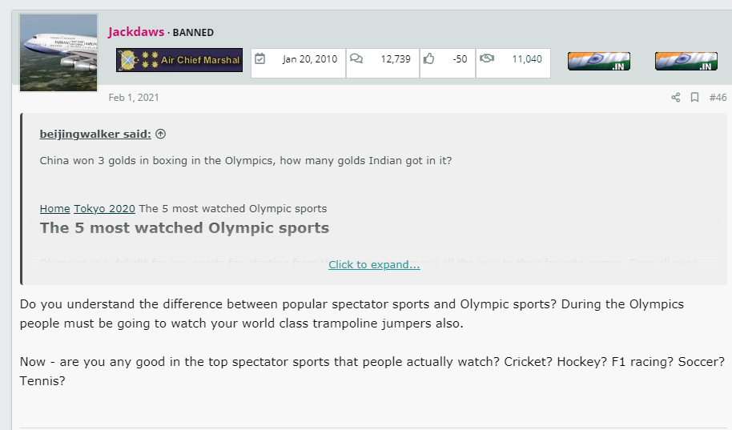Click the first India flag icon
Viewport: 732px width, 430px height.
pyautogui.click(x=599, y=61)
